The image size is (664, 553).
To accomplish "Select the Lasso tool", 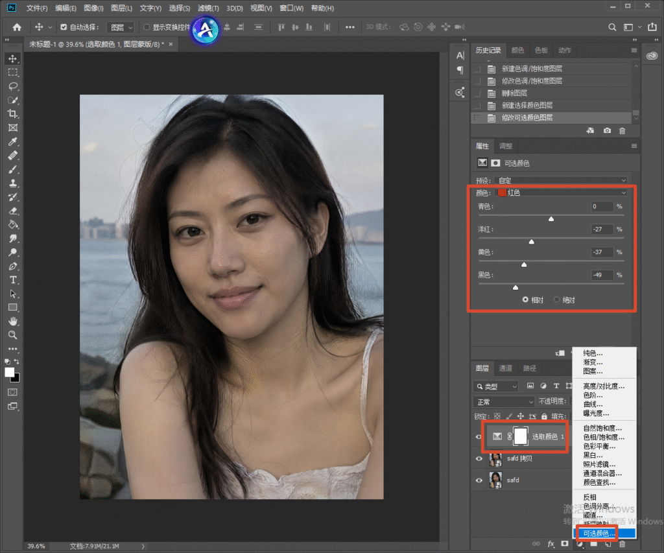I will coord(13,86).
